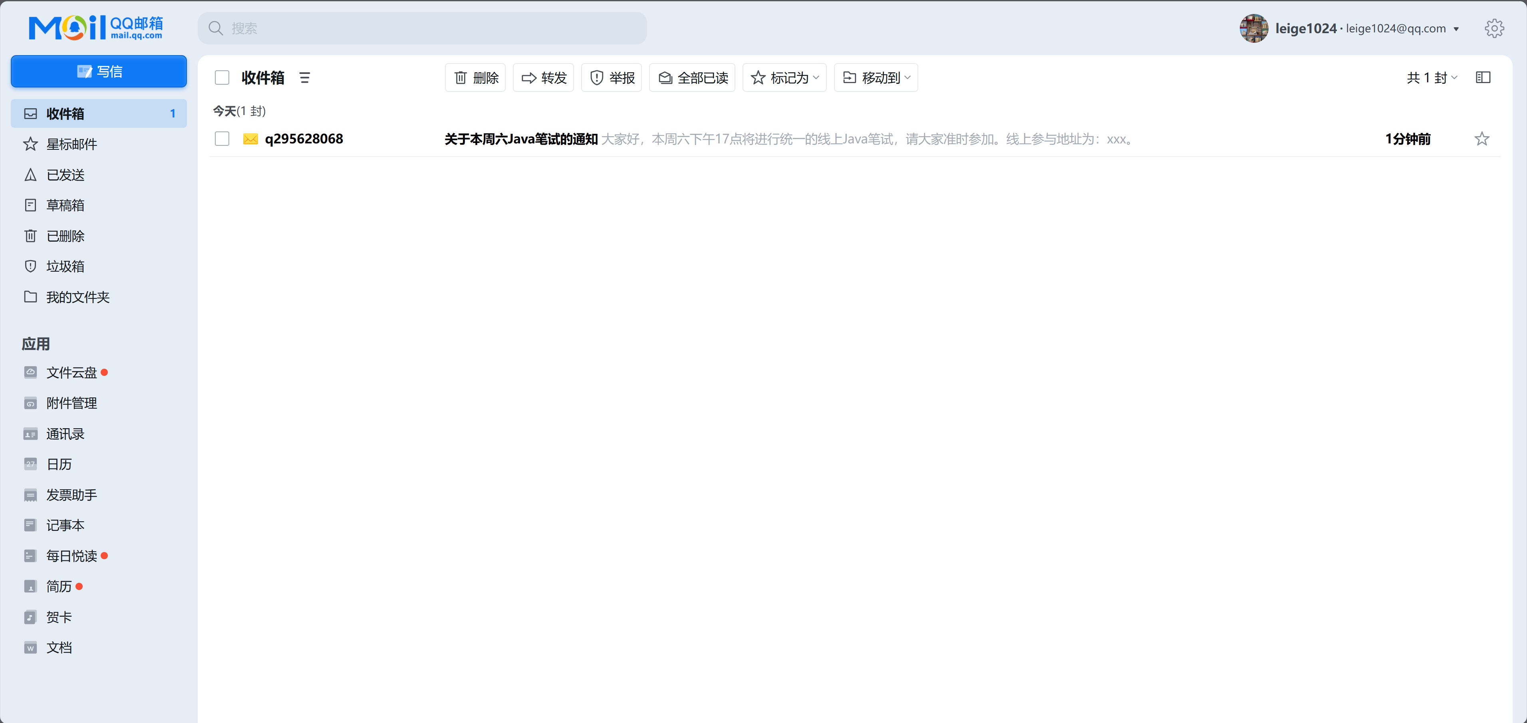Star the email from q295628068
The image size is (1527, 723).
(x=1481, y=139)
